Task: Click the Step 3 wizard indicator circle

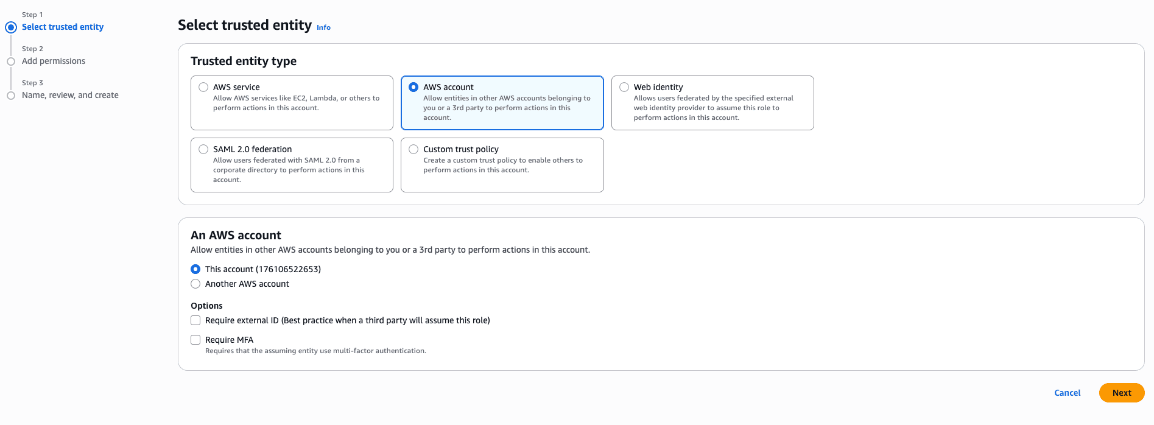Action: 11,96
